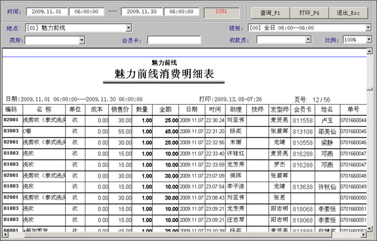The height and width of the screenshot is (241, 377).
Task: Click the C餐 item name cell
Action: [x=44, y=131]
